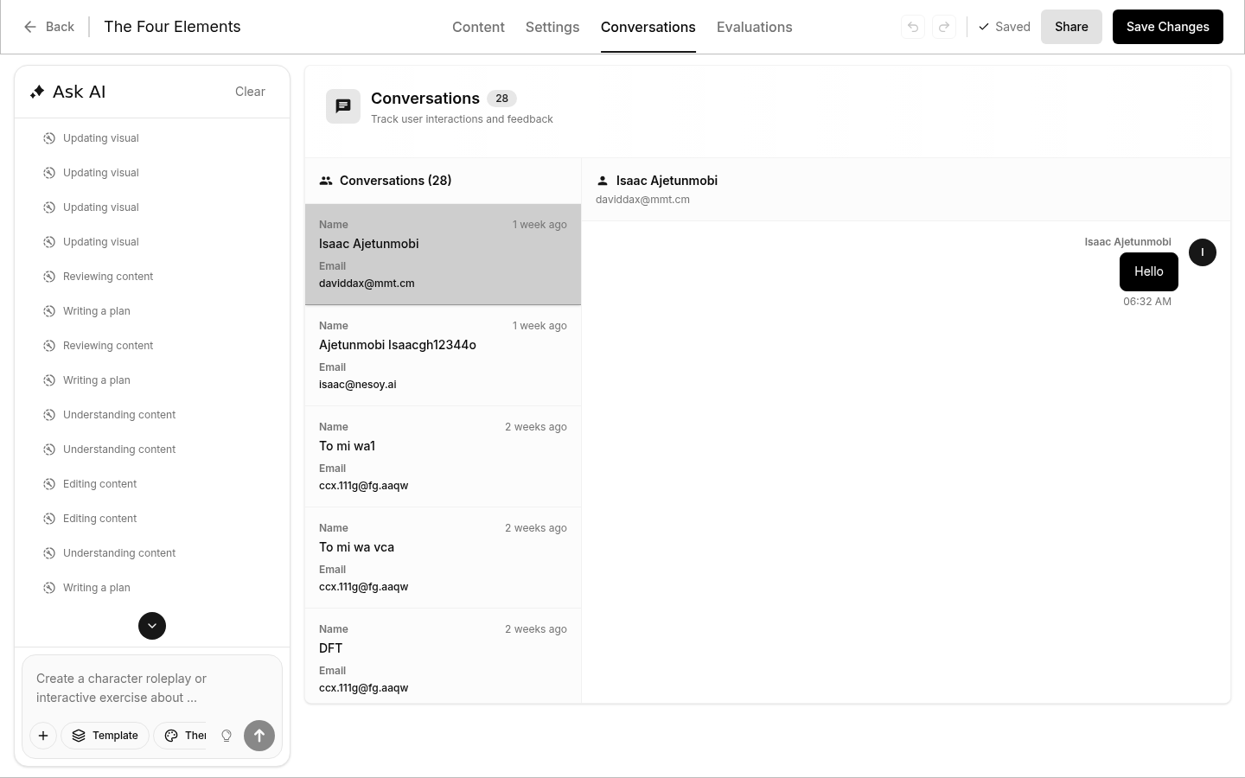Viewport: 1245px width, 778px height.
Task: Switch to the Content tab
Action: click(478, 27)
